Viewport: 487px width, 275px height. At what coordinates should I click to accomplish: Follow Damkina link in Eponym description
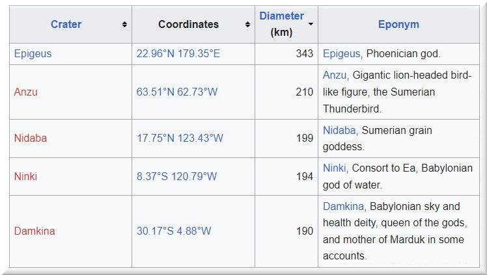pyautogui.click(x=344, y=207)
